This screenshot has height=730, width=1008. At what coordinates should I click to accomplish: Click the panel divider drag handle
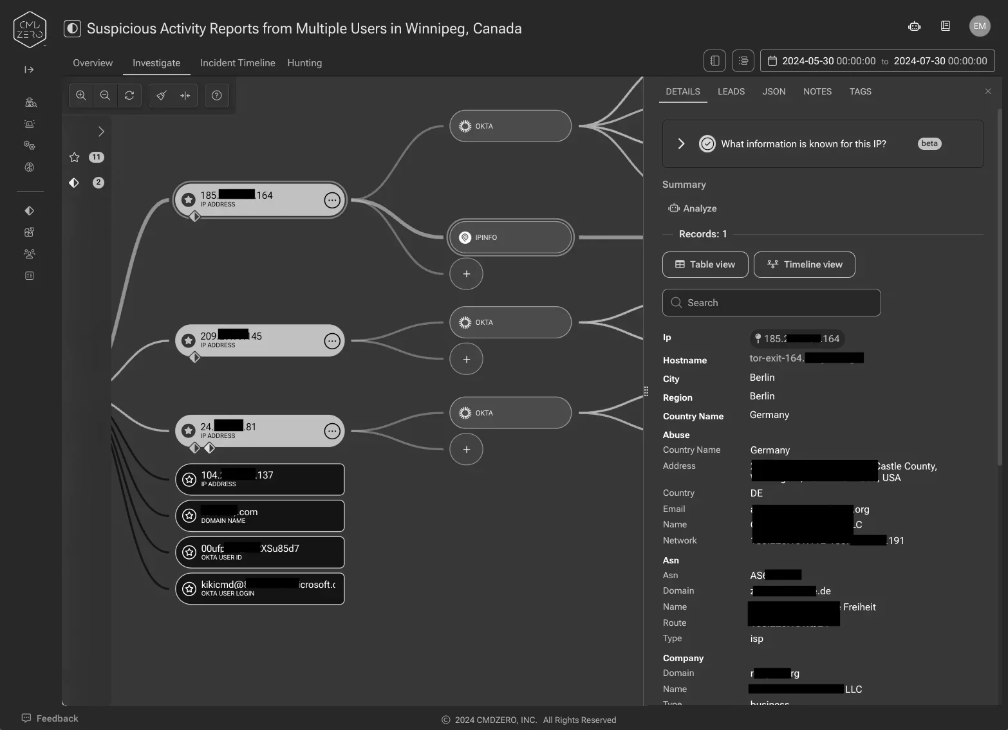(646, 391)
